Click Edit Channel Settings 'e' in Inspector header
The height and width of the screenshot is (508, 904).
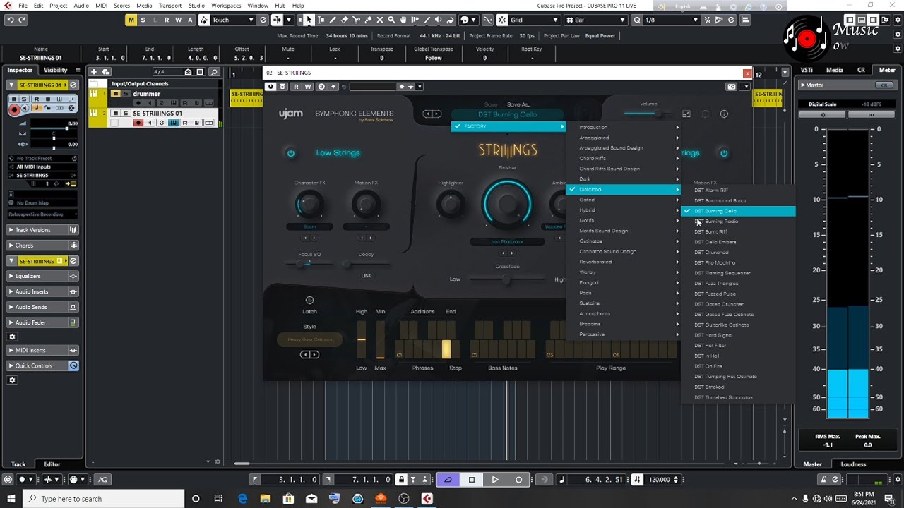click(73, 85)
